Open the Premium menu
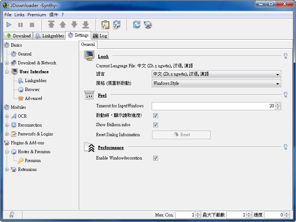 [37, 15]
